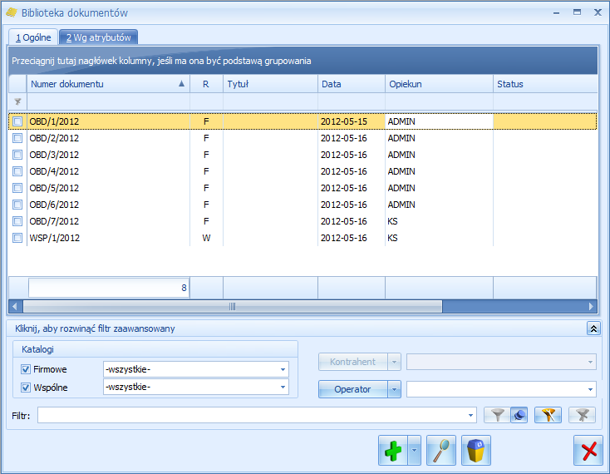Click W type cell for WSP/1/2012
Image resolution: width=610 pixels, height=474 pixels.
(206, 238)
